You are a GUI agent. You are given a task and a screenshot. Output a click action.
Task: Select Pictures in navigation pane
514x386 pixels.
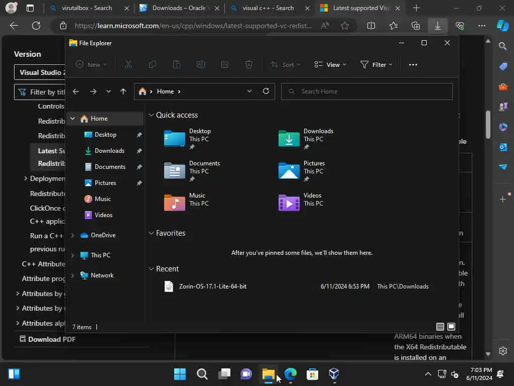click(x=105, y=183)
